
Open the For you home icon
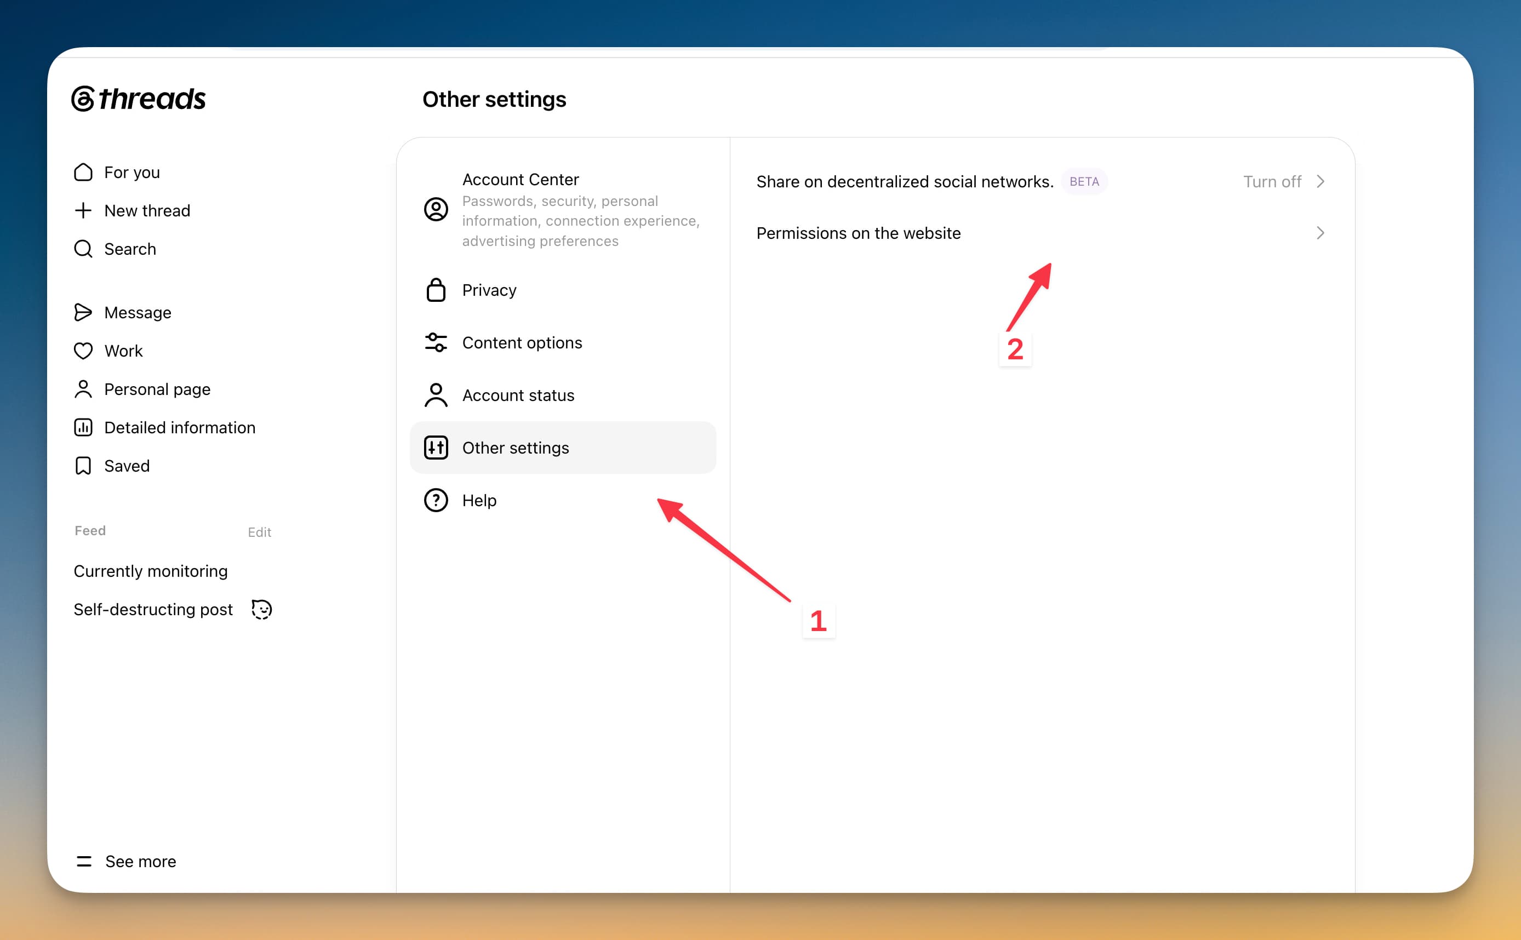(x=83, y=172)
